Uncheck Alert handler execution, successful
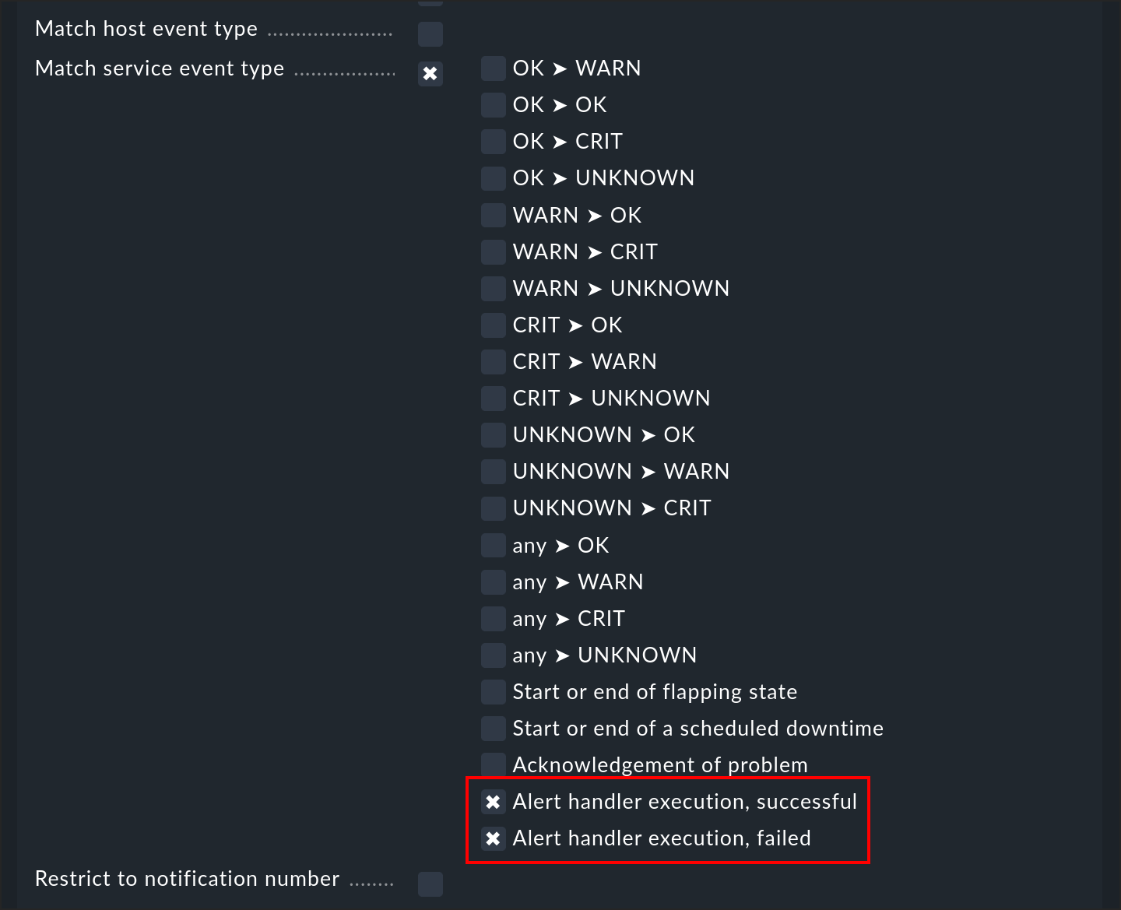Image resolution: width=1121 pixels, height=910 pixels. pos(493,802)
